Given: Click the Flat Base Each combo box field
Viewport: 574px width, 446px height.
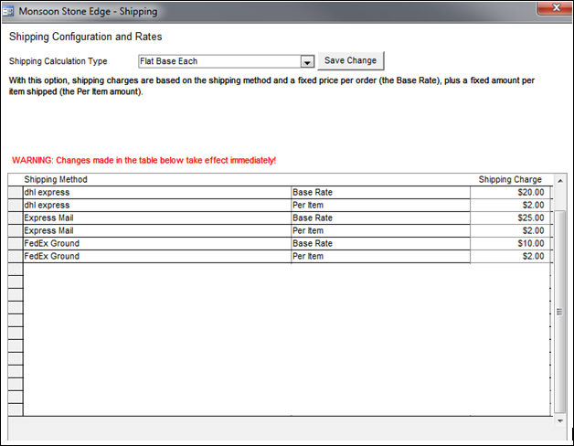Looking at the screenshot, I should 218,61.
